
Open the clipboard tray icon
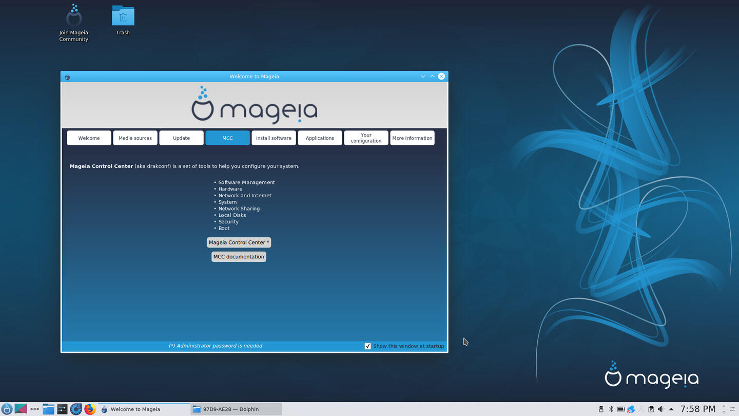tap(651, 409)
